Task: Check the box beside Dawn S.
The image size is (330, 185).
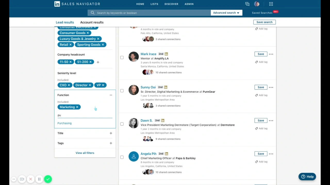Action: pyautogui.click(x=122, y=124)
